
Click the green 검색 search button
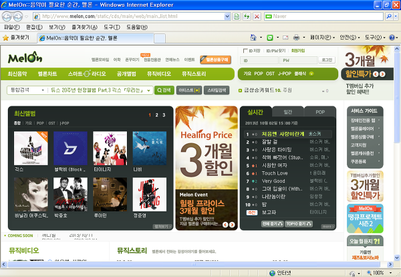tap(164, 90)
